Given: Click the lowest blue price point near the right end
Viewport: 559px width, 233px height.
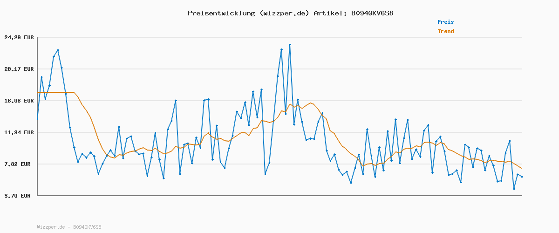Looking at the screenshot, I should [x=514, y=189].
